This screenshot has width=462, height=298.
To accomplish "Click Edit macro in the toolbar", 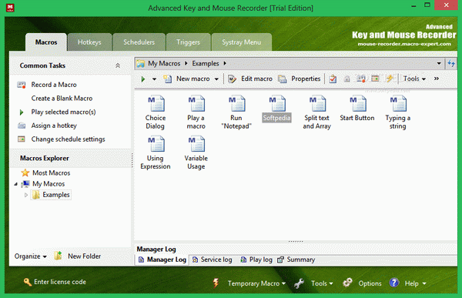I will tap(250, 79).
